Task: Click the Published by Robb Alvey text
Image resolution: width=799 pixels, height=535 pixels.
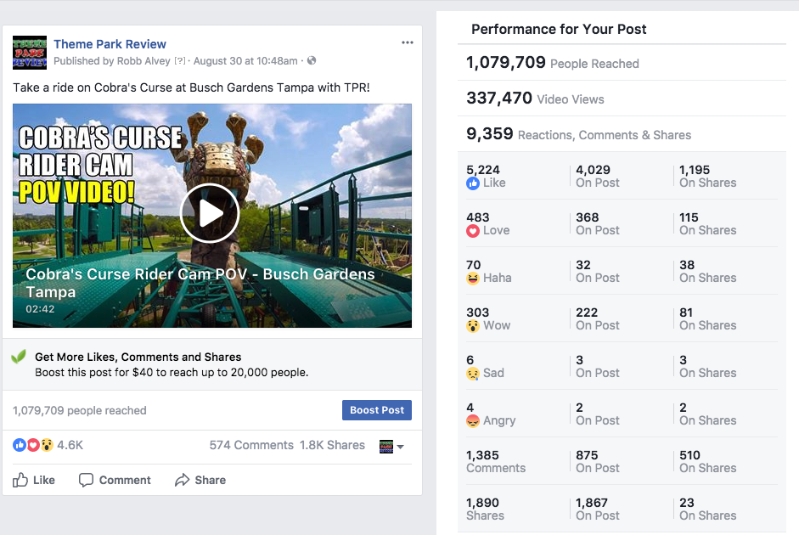Action: (x=111, y=61)
